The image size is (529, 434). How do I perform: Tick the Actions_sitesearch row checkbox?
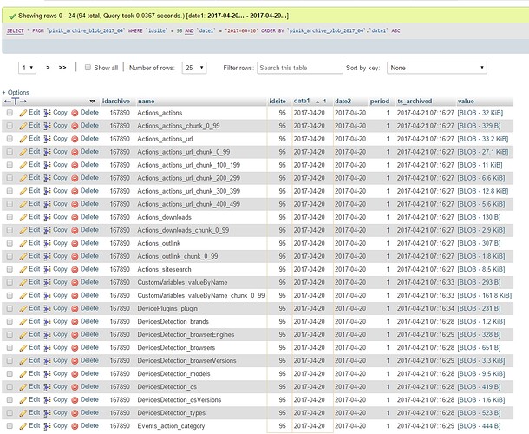pos(10,269)
